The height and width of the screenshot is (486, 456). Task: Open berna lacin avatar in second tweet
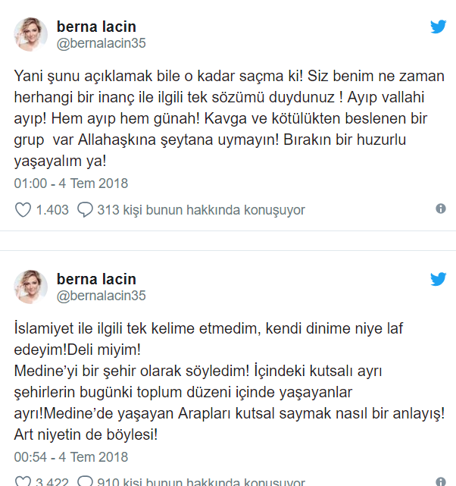coord(30,287)
